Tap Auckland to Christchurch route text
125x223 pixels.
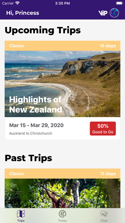31,133
